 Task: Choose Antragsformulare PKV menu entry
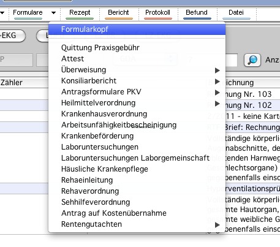(137, 92)
